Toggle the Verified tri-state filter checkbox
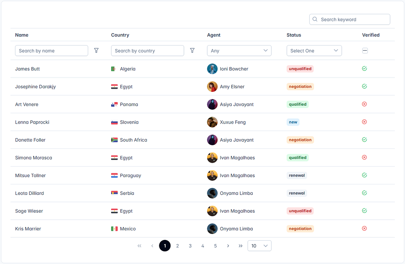 pyautogui.click(x=365, y=51)
